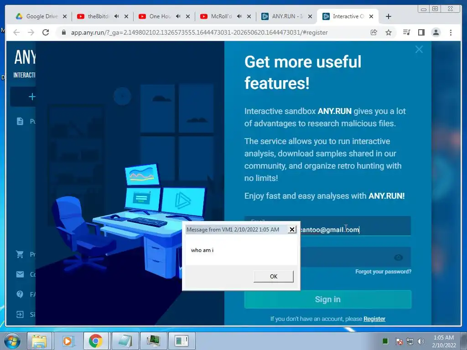This screenshot has width=467, height=350.
Task: Open the notepad taskbar item
Action: point(125,341)
